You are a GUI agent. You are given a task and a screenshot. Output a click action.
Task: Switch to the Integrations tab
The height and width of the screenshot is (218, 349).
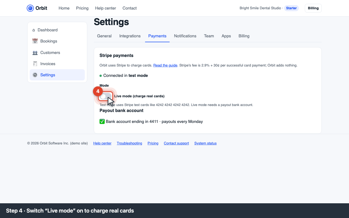[130, 36]
